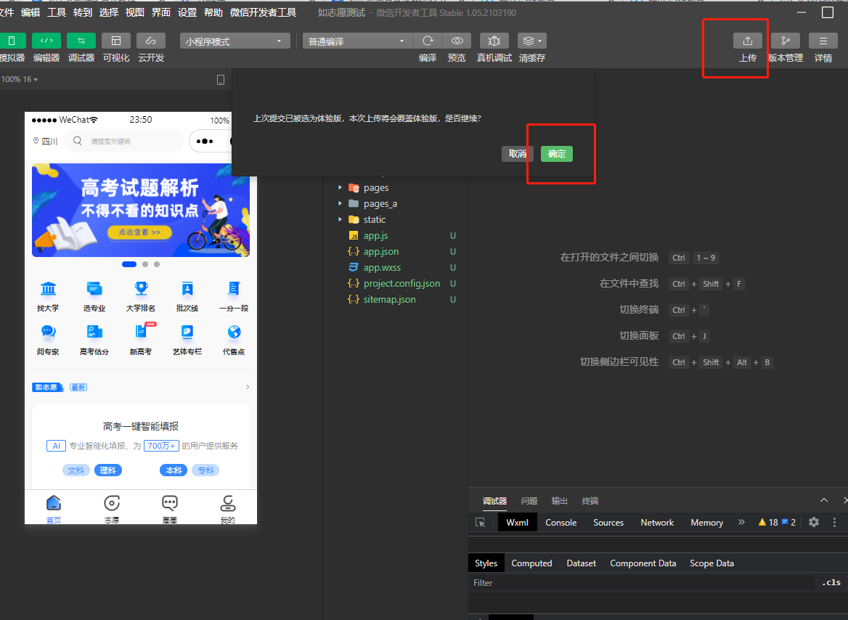The image size is (848, 620).
Task: Select the 理科 option
Action: tap(108, 470)
